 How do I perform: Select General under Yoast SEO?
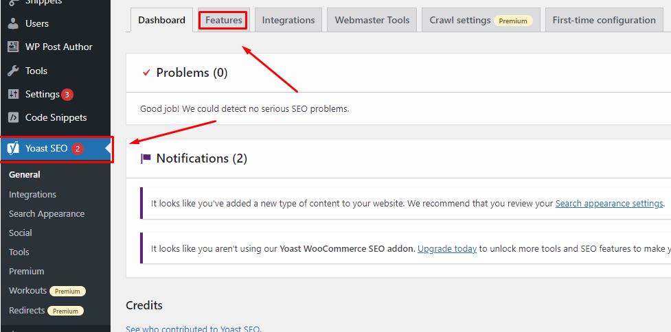click(x=25, y=175)
